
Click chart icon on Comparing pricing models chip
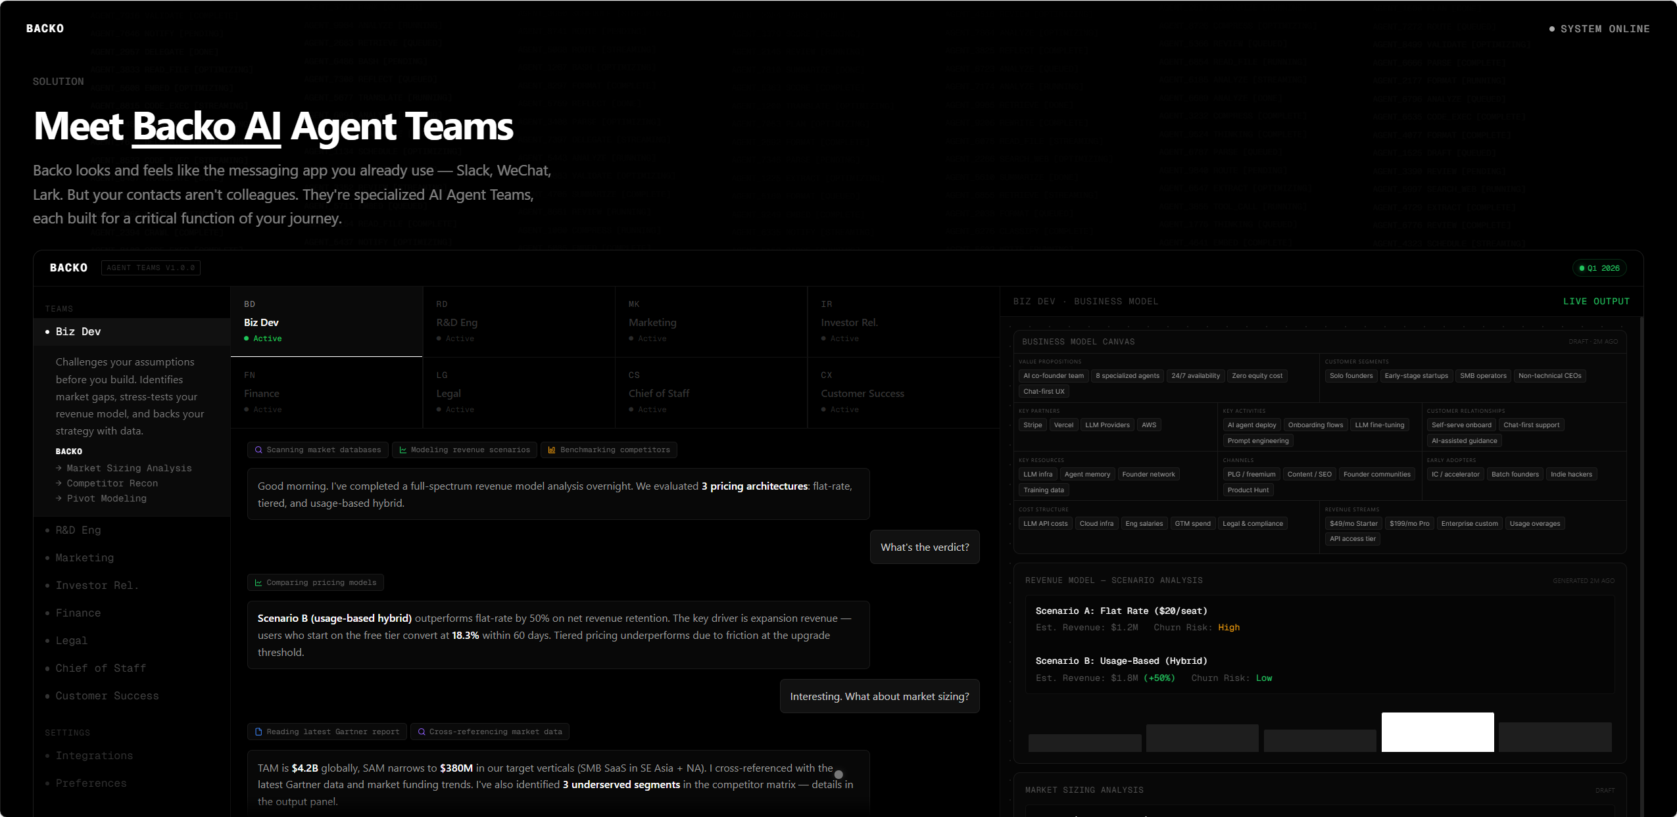[258, 583]
